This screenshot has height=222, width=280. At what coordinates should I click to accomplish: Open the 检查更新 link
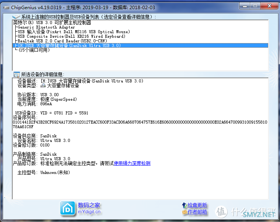(197, 205)
